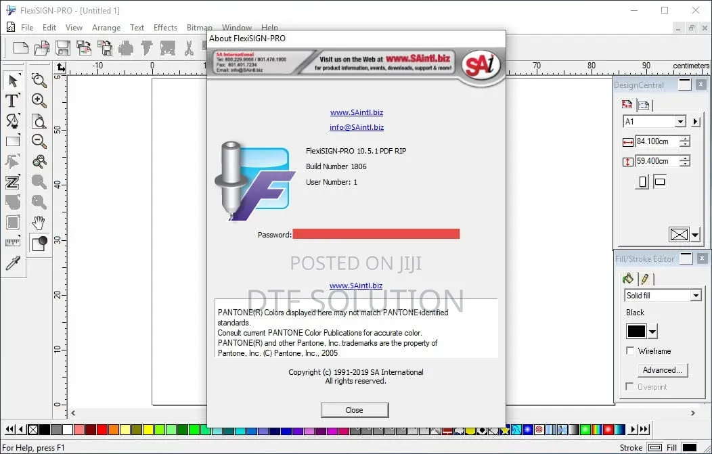Open the A1 page size dropdown
712x454 pixels.
(x=680, y=122)
